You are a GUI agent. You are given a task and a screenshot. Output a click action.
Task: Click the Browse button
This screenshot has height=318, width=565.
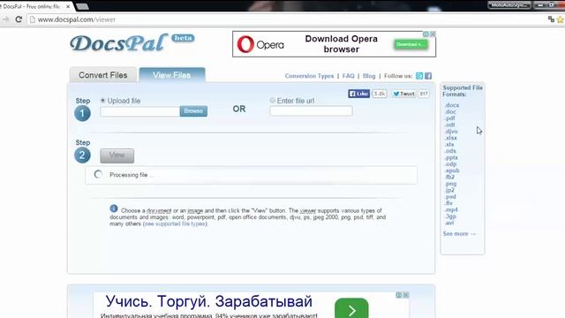tap(193, 111)
